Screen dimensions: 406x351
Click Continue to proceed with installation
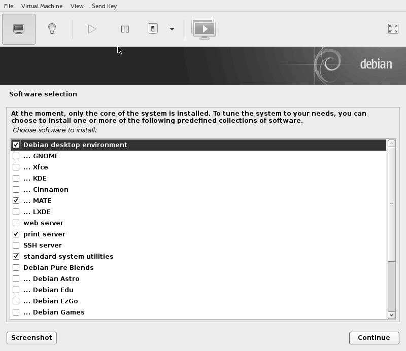(374, 338)
